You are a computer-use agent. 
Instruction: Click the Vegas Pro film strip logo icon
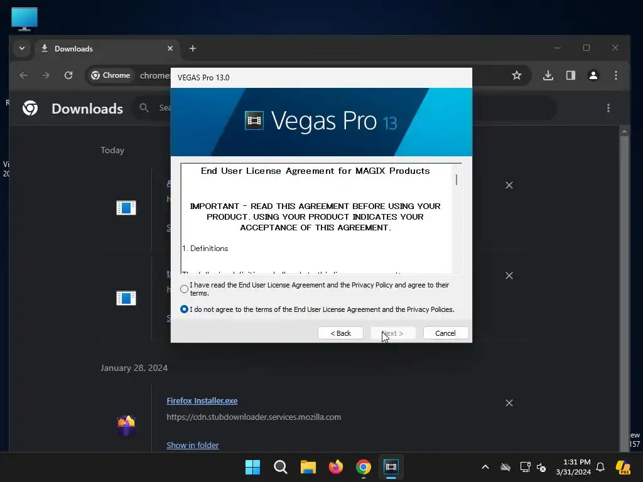pos(254,120)
